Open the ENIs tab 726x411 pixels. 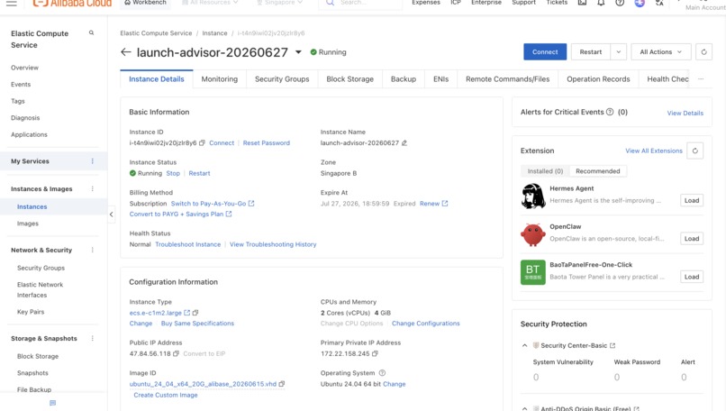pos(440,79)
